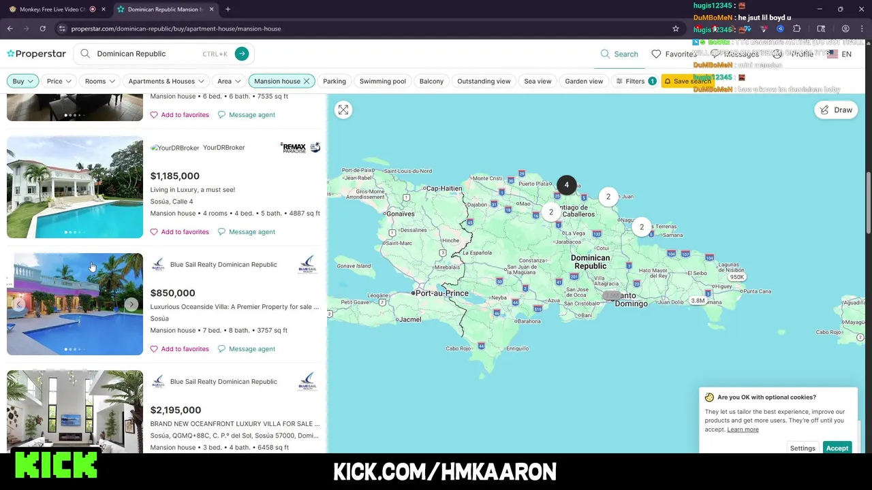The width and height of the screenshot is (872, 490).
Task: Go to next photo of $850,000 villa
Action: [131, 304]
